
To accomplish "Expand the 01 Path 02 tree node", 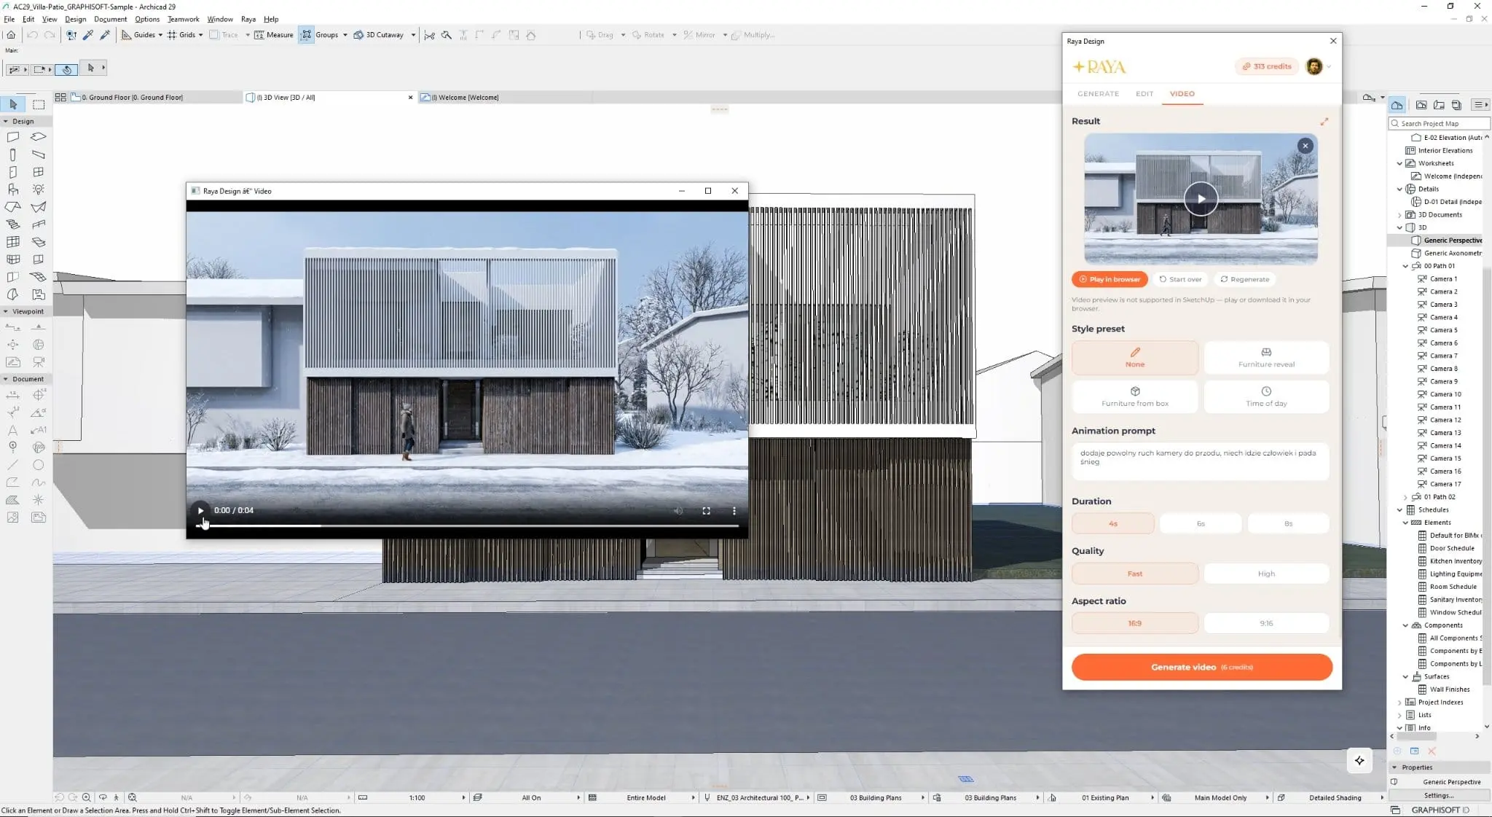I will (x=1405, y=497).
